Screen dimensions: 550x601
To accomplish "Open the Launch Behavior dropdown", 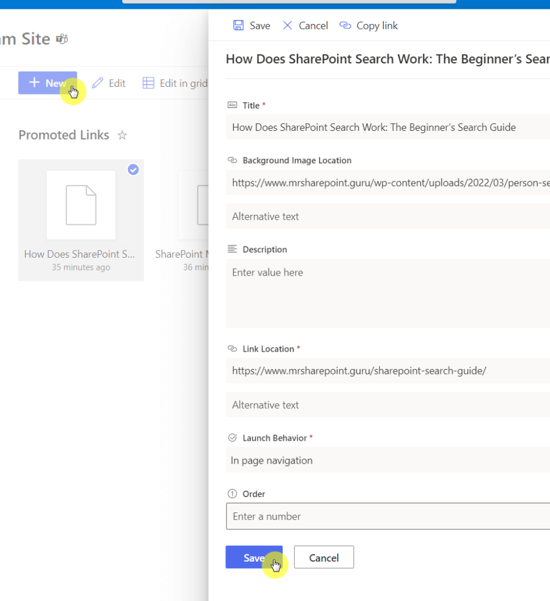I will click(388, 460).
